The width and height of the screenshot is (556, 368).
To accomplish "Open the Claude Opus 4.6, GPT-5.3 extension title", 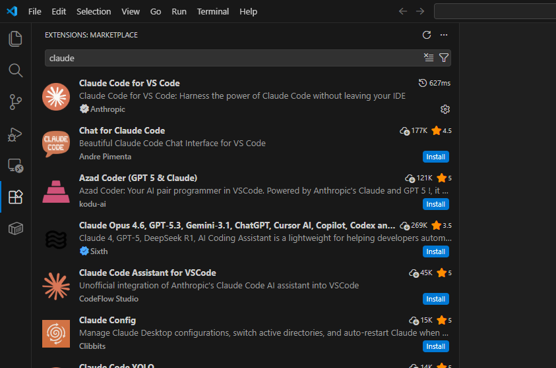I will [237, 225].
